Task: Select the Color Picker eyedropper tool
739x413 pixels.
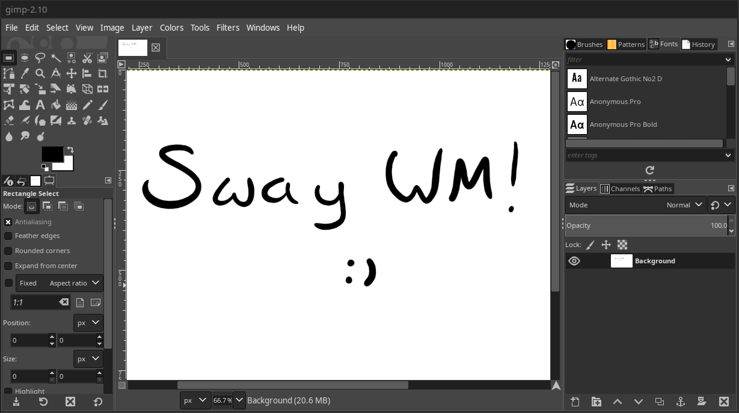Action: [25, 73]
